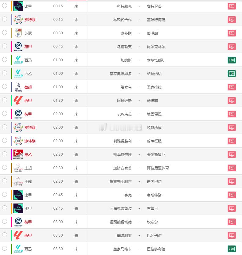Open the 西甲 league link for 阿拉维斯 match

[x=28, y=101]
